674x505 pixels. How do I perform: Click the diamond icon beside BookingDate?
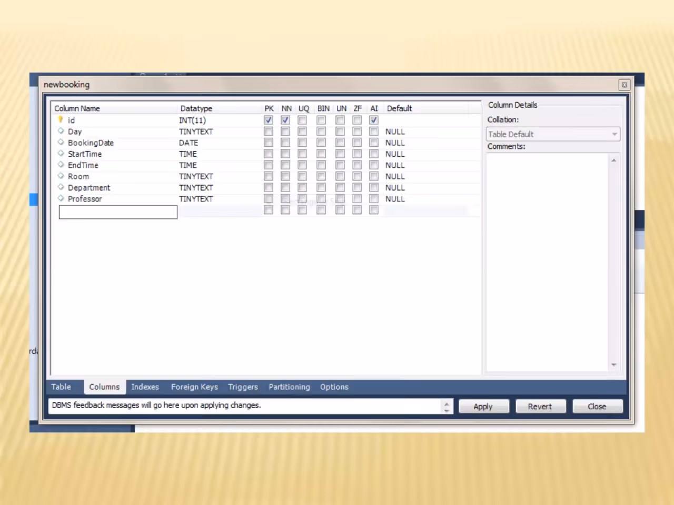coord(61,142)
